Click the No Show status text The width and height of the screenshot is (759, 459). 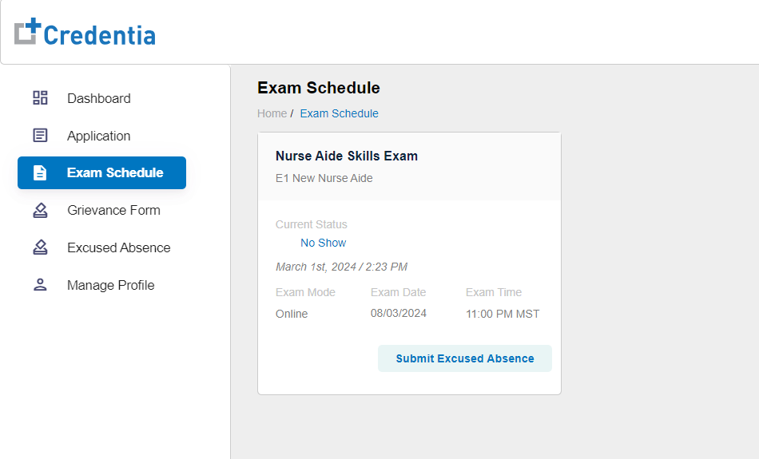[324, 243]
